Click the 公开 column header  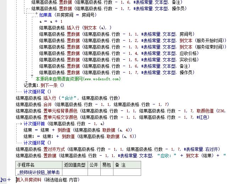pos(94,165)
